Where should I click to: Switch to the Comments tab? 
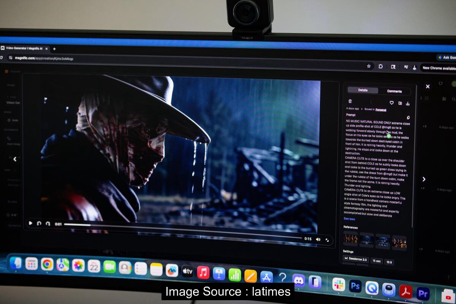(x=394, y=91)
